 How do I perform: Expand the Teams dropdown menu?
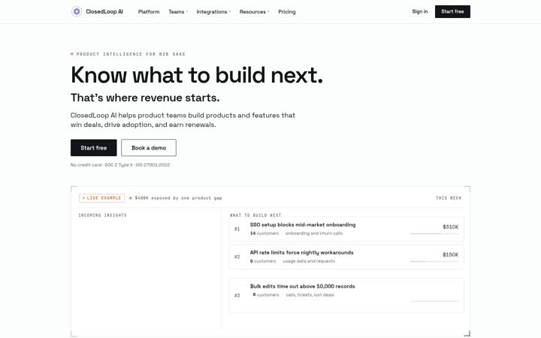[178, 12]
